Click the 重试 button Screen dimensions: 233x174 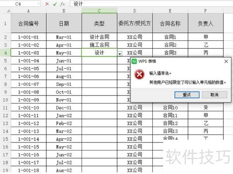click(187, 95)
